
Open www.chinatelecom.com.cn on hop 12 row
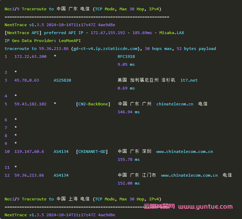point(189,175)
